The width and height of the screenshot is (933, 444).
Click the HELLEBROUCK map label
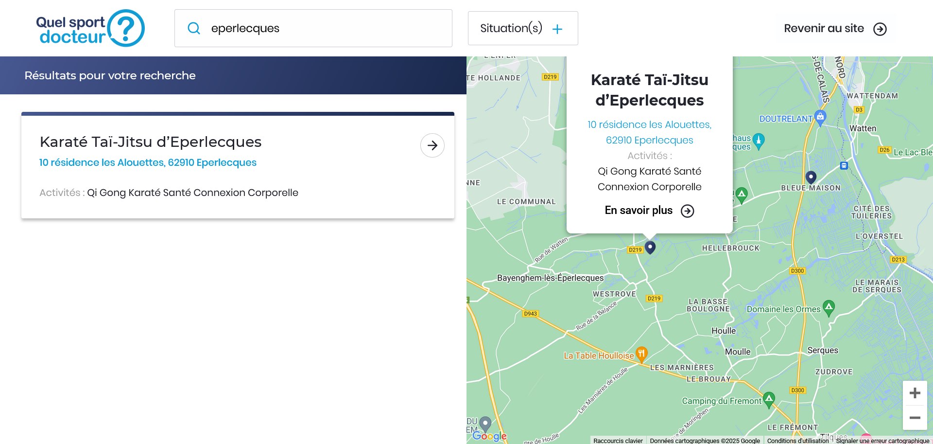coord(730,248)
